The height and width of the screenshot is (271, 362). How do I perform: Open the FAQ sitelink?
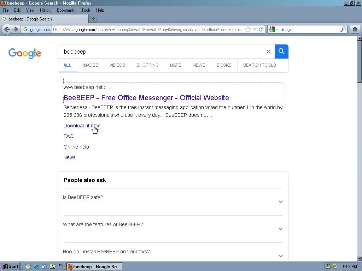(68, 136)
